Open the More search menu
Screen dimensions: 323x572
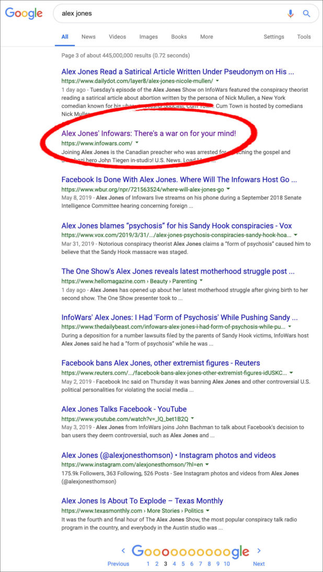coord(206,37)
